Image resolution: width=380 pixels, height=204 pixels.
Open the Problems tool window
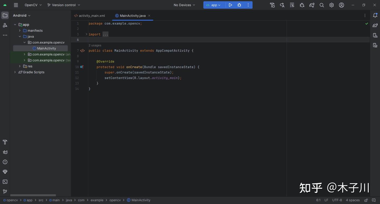(x=5, y=162)
